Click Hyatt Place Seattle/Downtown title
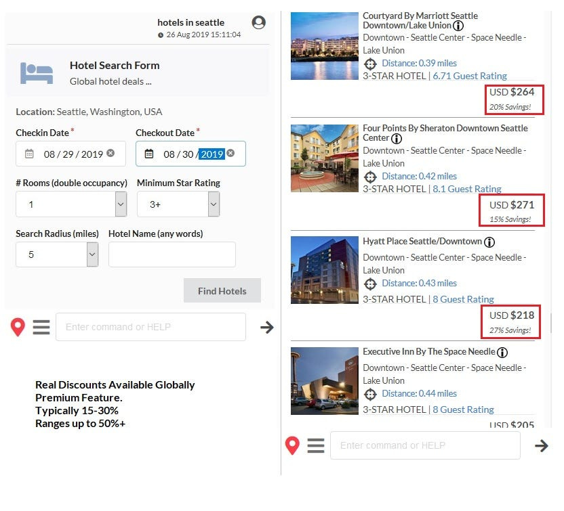The image size is (564, 511). (422, 242)
